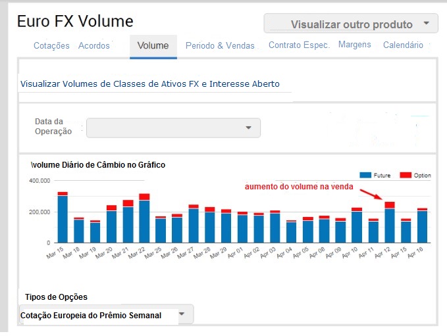The image size is (447, 336).
Task: Click the Euro FX Volume heading
Action: [x=75, y=21]
